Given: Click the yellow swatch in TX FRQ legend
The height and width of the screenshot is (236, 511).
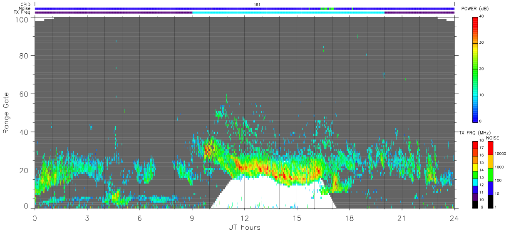Looking at the screenshot, I should [475, 168].
